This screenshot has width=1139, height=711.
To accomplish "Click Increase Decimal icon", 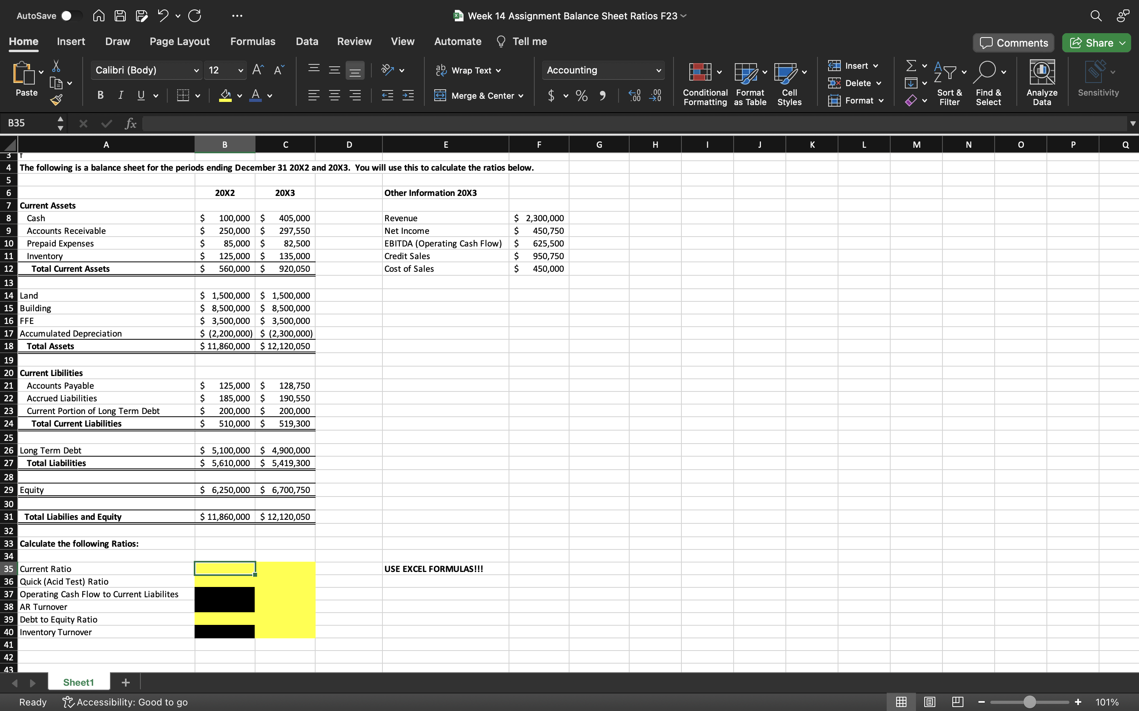I will tap(634, 96).
